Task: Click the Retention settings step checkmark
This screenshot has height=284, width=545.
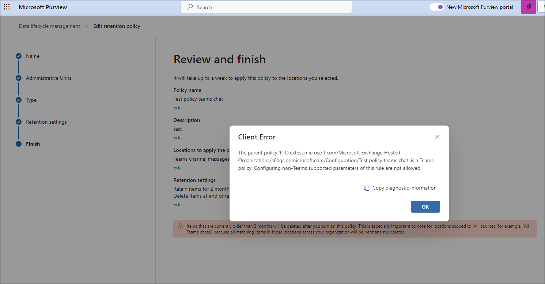Action: pyautogui.click(x=19, y=122)
